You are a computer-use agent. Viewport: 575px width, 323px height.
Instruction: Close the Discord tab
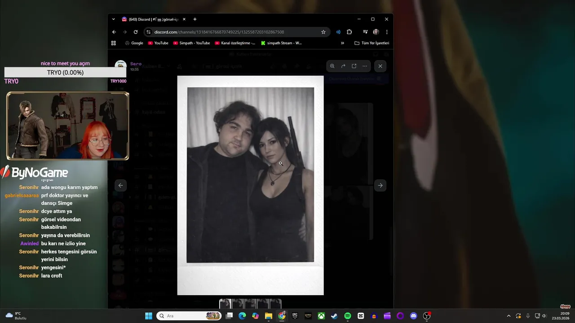pyautogui.click(x=184, y=19)
